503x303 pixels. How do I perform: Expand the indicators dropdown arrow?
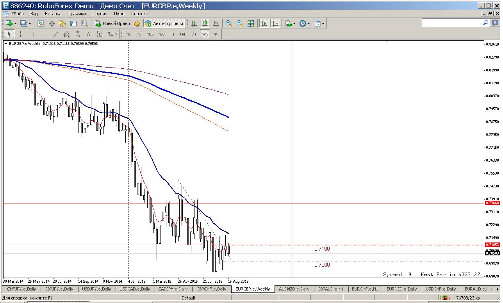coord(294,23)
